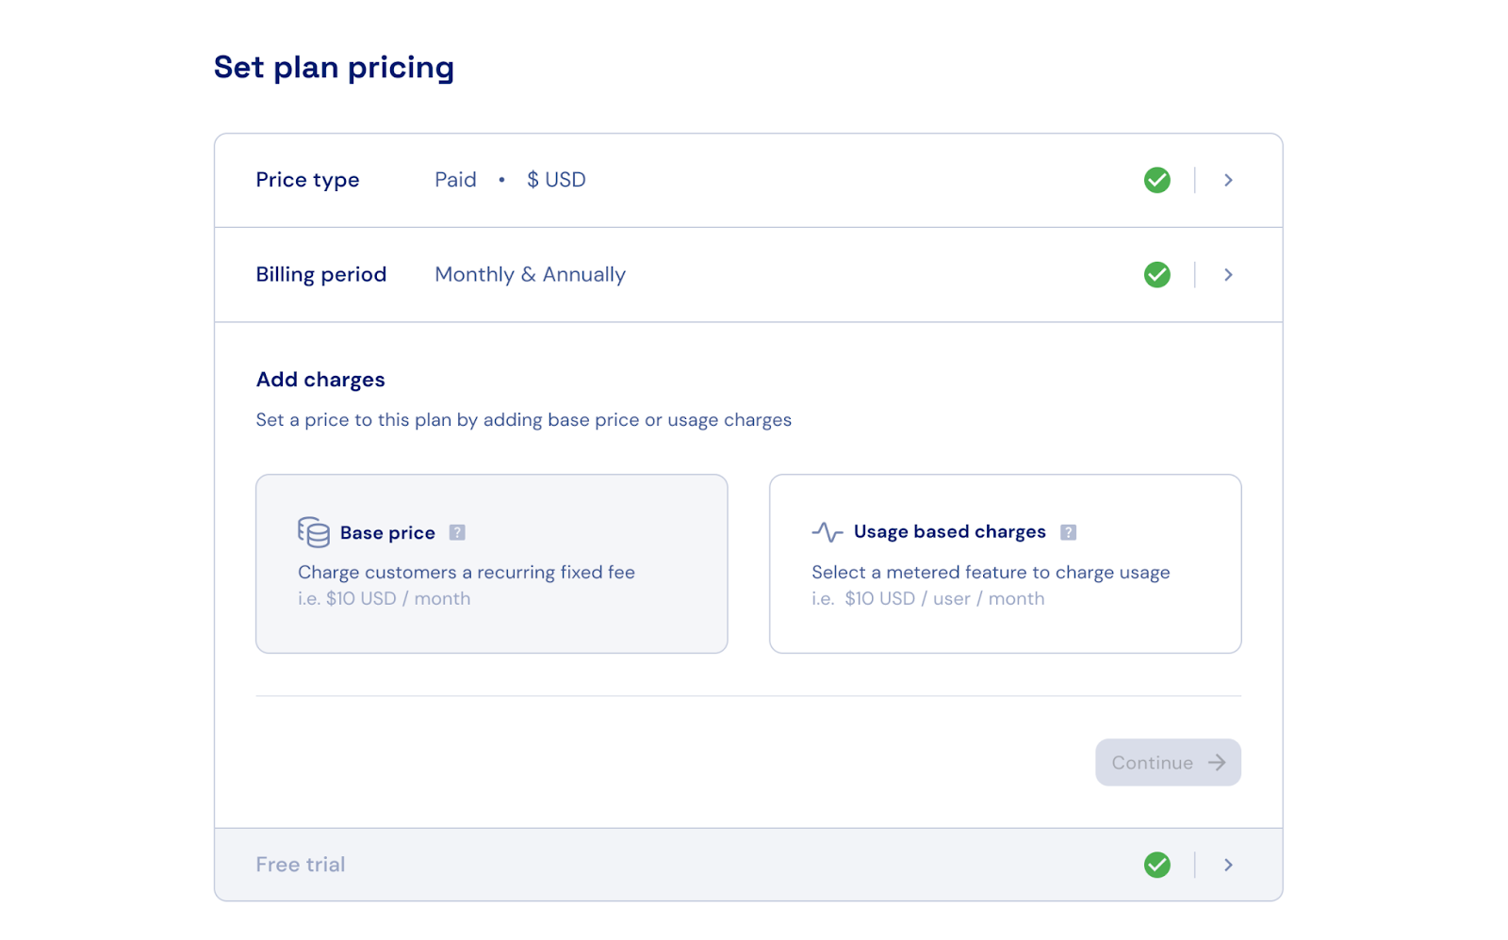Open the Base price help tooltip icon
The height and width of the screenshot is (940, 1508).
(458, 532)
